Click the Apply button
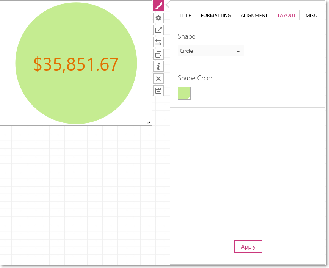This screenshot has width=329, height=268. point(248,247)
